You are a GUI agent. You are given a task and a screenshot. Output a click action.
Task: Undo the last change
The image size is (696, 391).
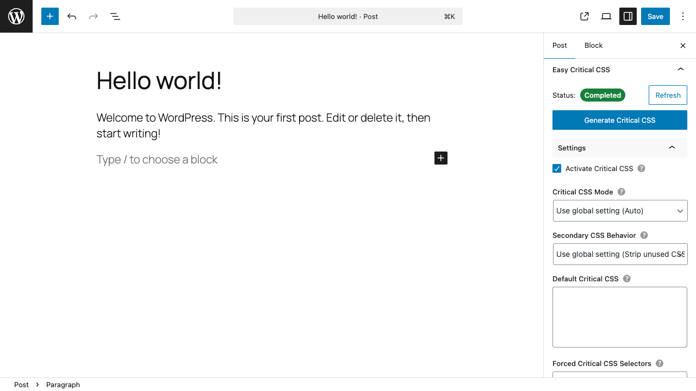click(x=71, y=16)
